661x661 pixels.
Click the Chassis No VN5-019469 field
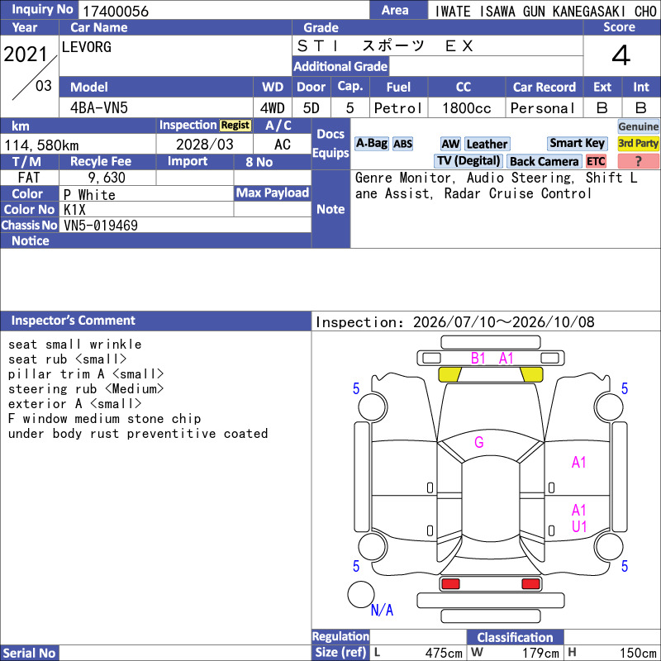pyautogui.click(x=187, y=225)
